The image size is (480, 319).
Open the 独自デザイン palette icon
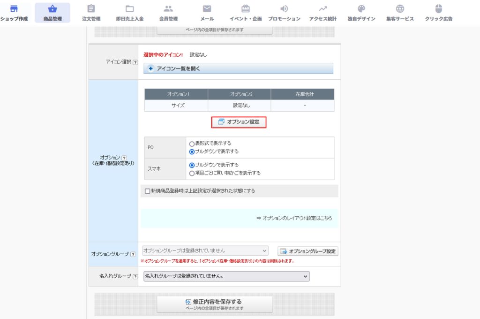click(x=361, y=9)
